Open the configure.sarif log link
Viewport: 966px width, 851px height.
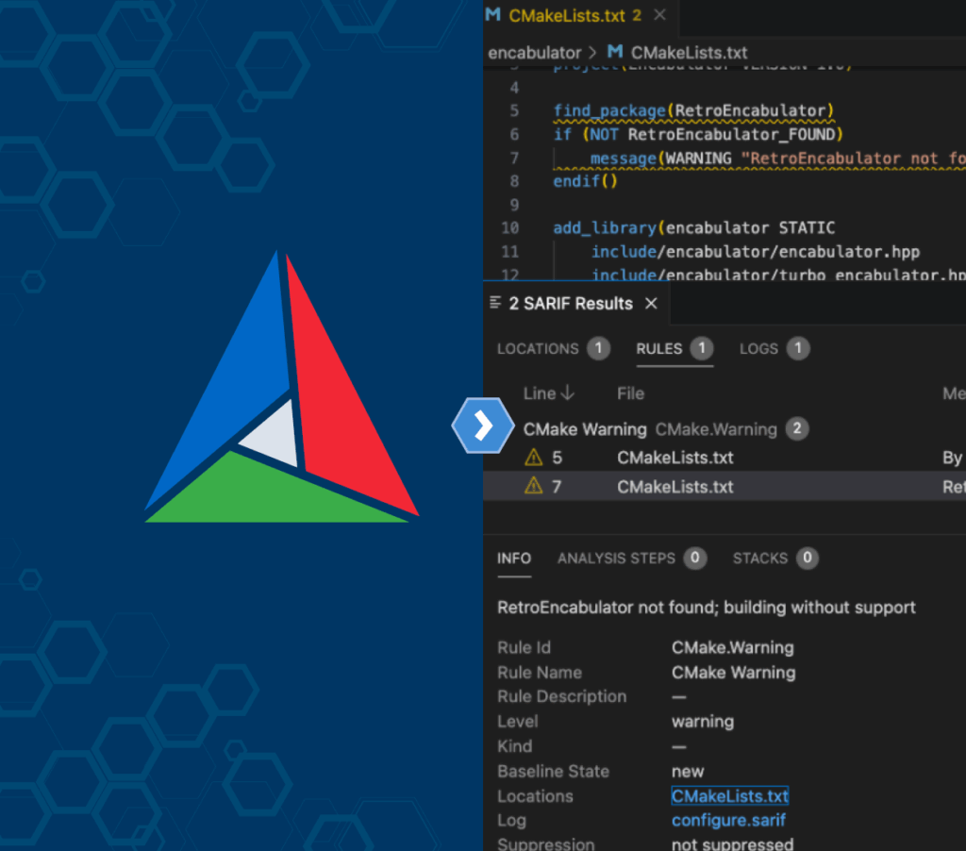[728, 820]
